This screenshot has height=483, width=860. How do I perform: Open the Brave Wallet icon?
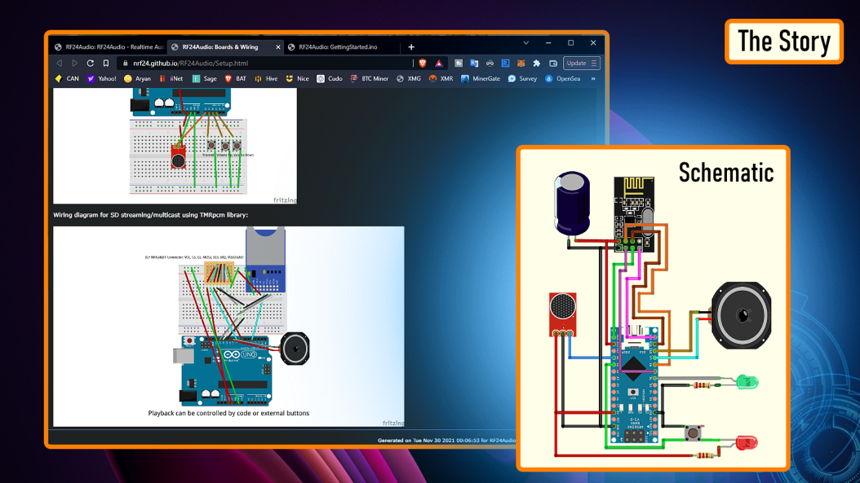(553, 63)
